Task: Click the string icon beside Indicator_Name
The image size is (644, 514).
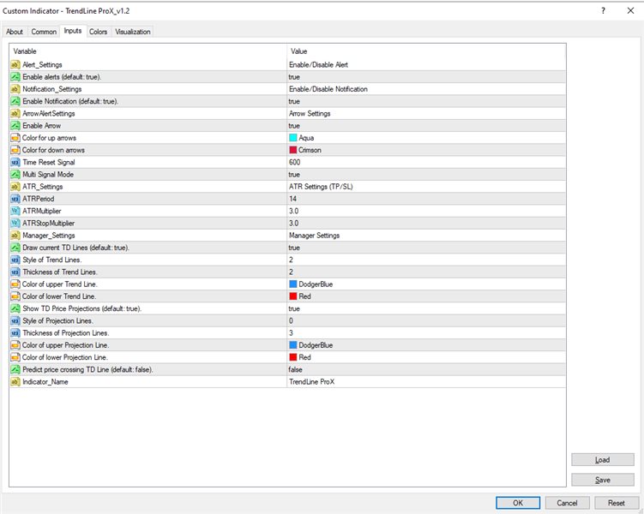Action: [x=15, y=382]
